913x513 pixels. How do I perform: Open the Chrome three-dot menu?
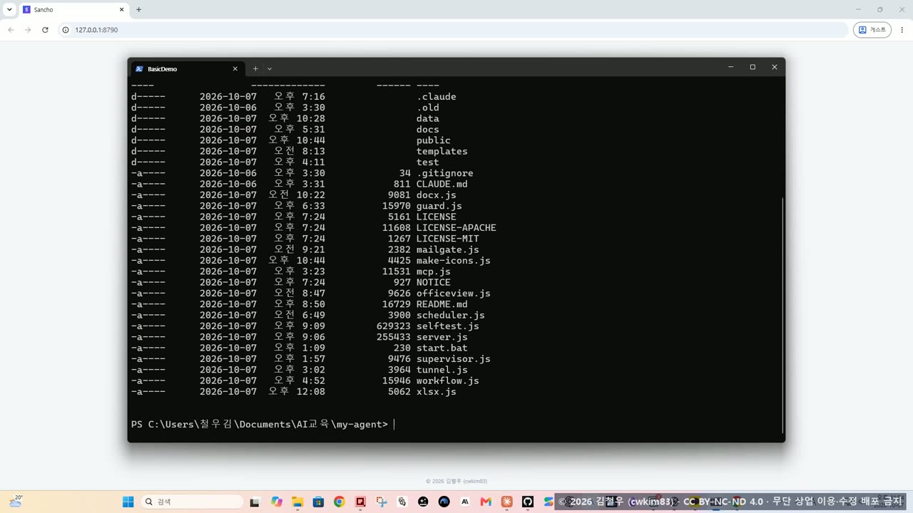[902, 30]
